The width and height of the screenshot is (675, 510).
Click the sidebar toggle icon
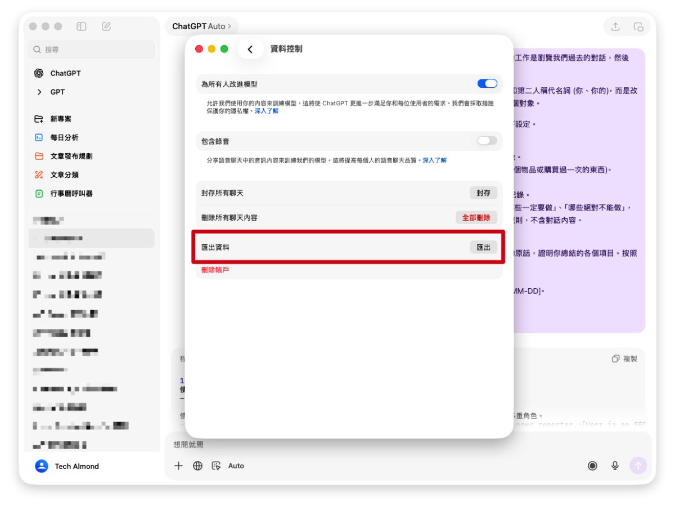click(82, 26)
